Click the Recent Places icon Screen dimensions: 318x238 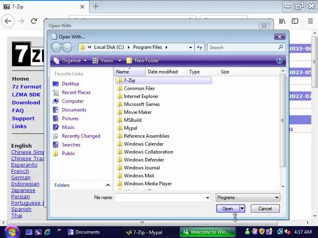click(x=56, y=92)
